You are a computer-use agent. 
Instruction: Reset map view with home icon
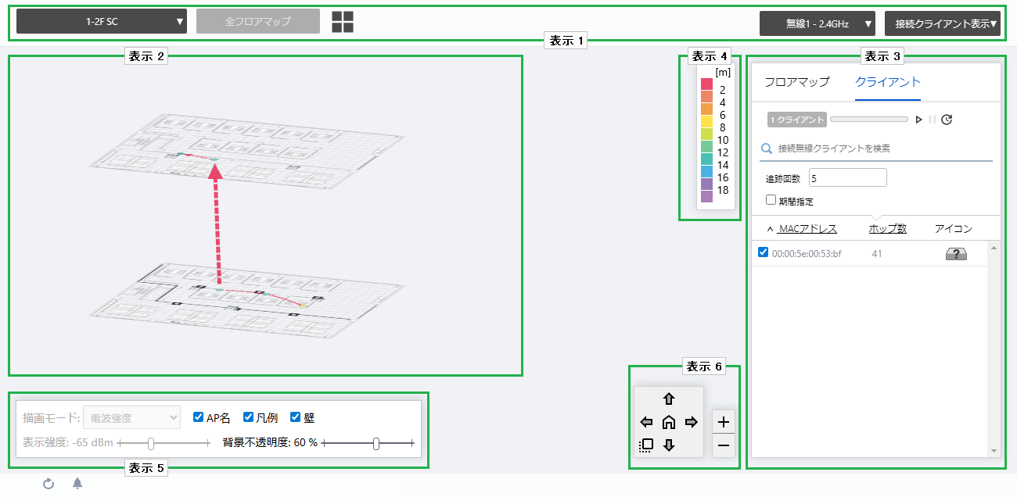669,423
